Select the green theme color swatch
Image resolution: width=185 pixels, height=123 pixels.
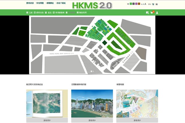(131, 4)
